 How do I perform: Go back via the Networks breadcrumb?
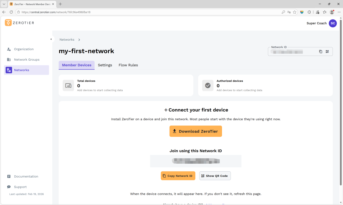[x=67, y=40]
